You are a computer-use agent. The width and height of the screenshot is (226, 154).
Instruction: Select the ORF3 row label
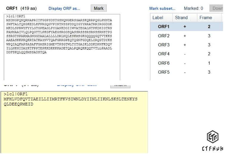tap(164, 45)
